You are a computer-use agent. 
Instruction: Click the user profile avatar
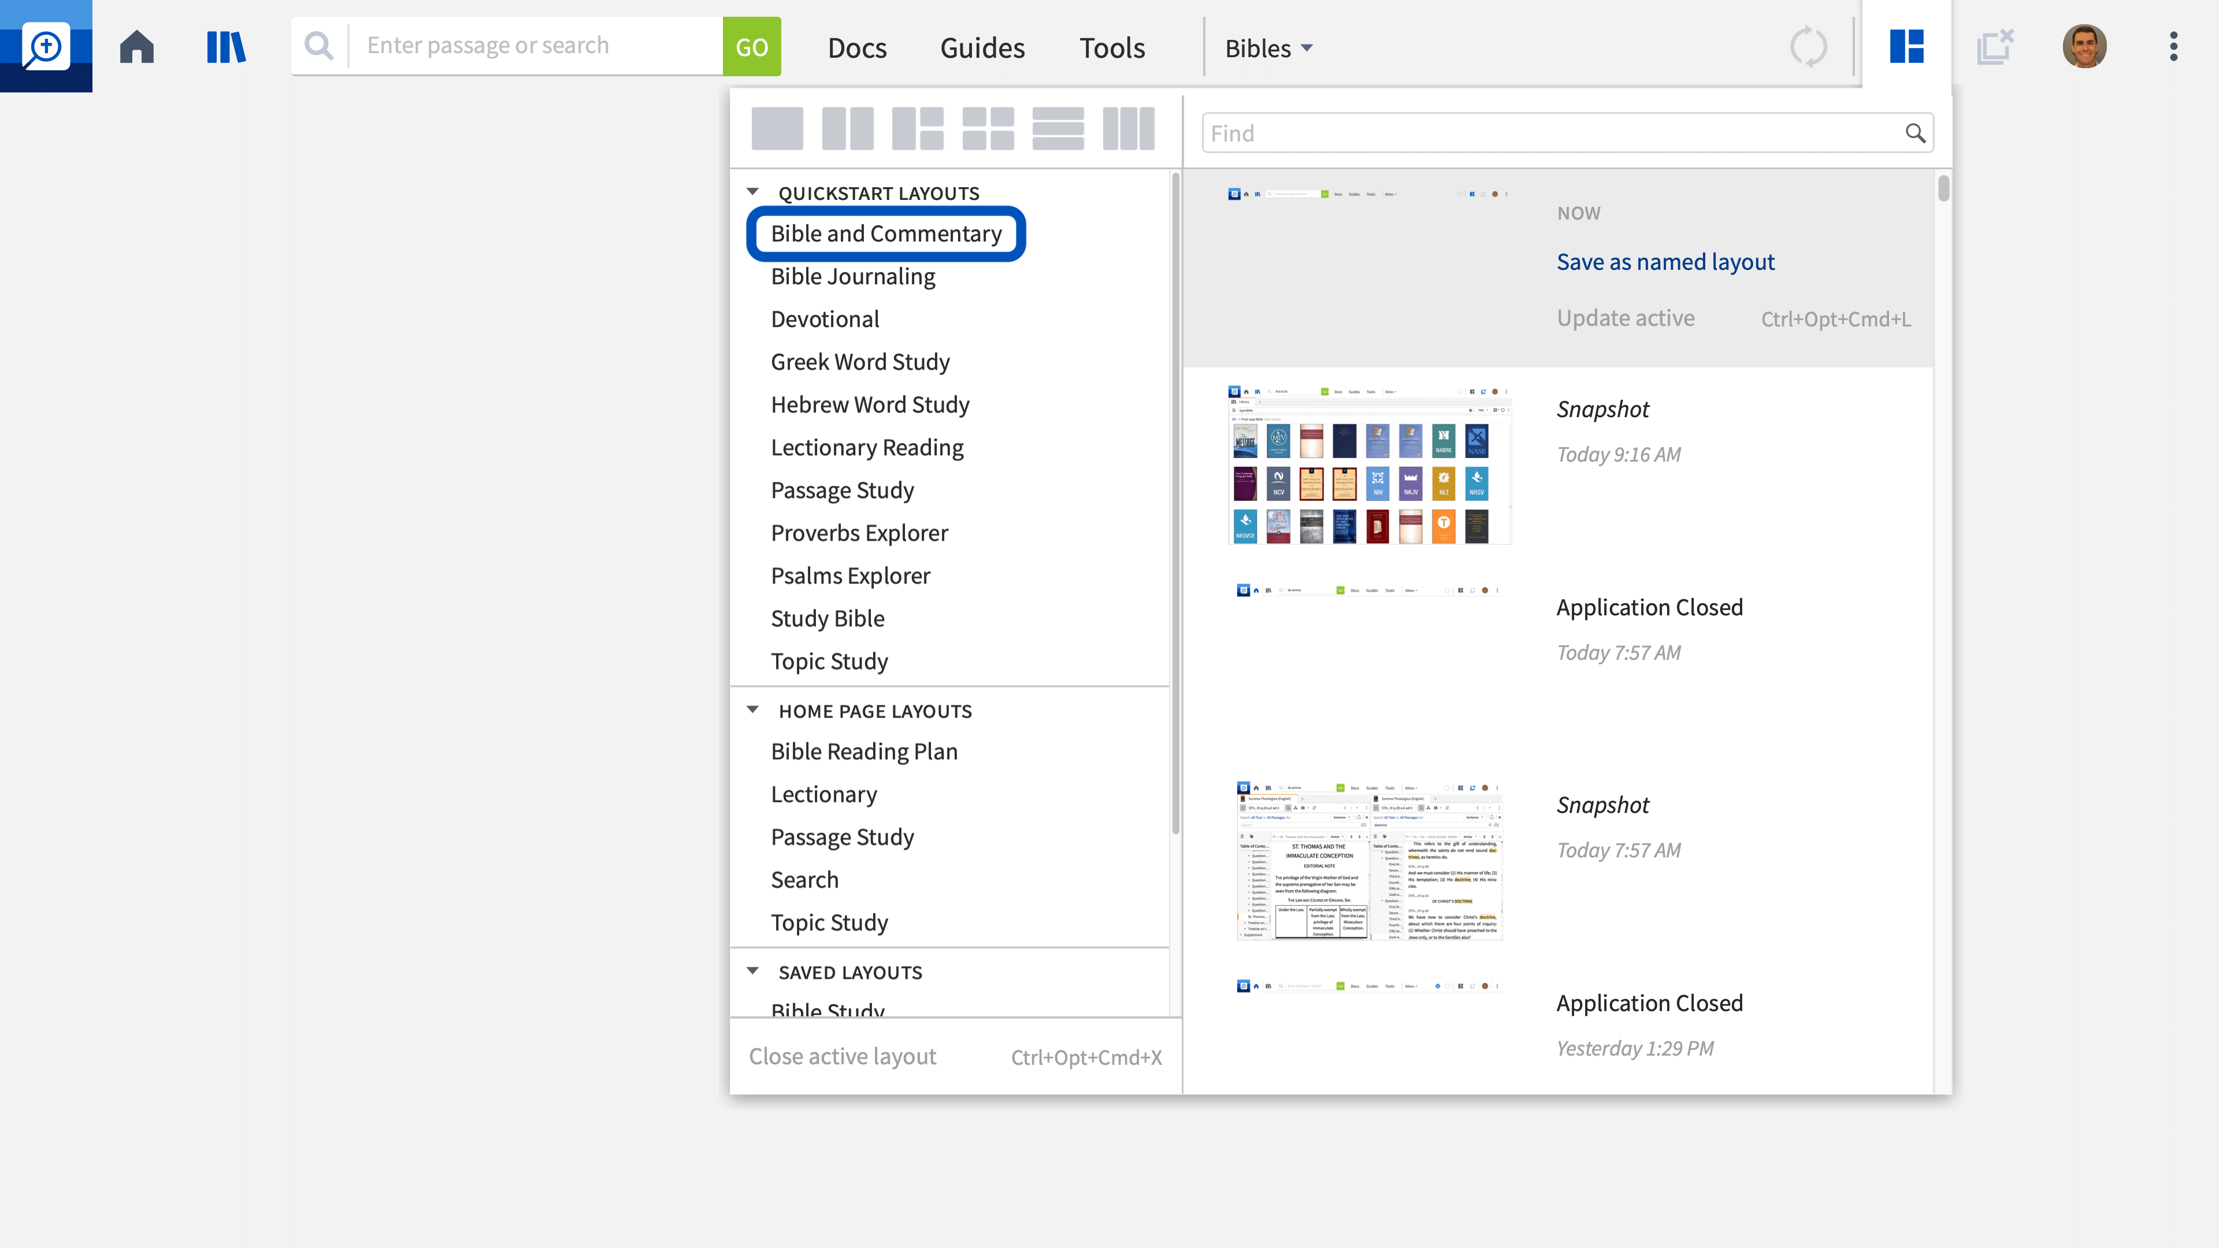(x=2084, y=46)
